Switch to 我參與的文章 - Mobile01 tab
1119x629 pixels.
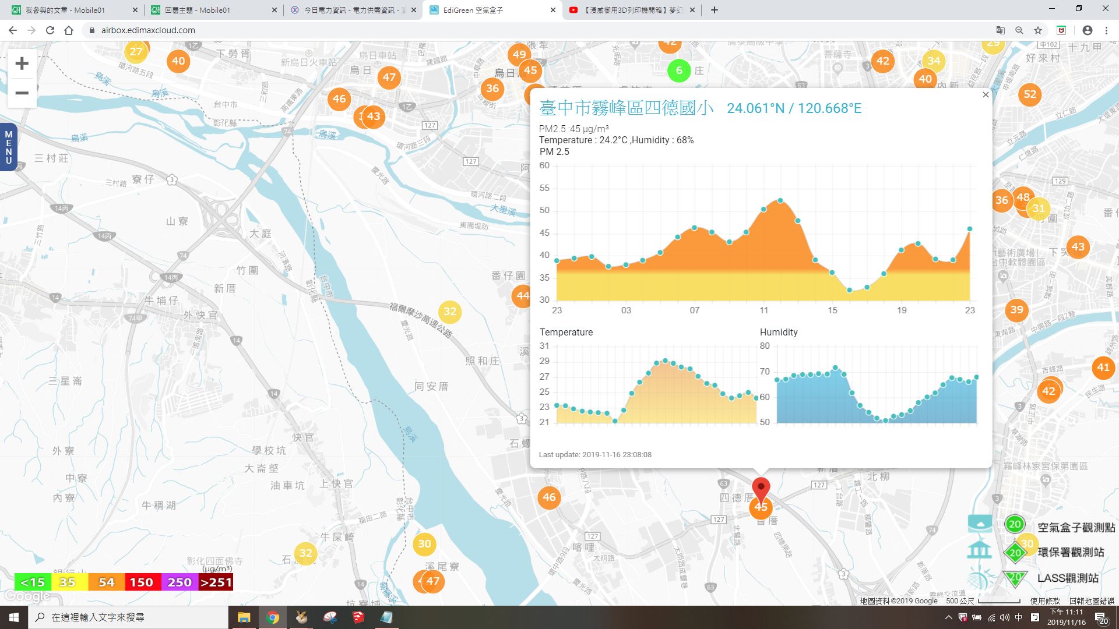click(x=74, y=10)
